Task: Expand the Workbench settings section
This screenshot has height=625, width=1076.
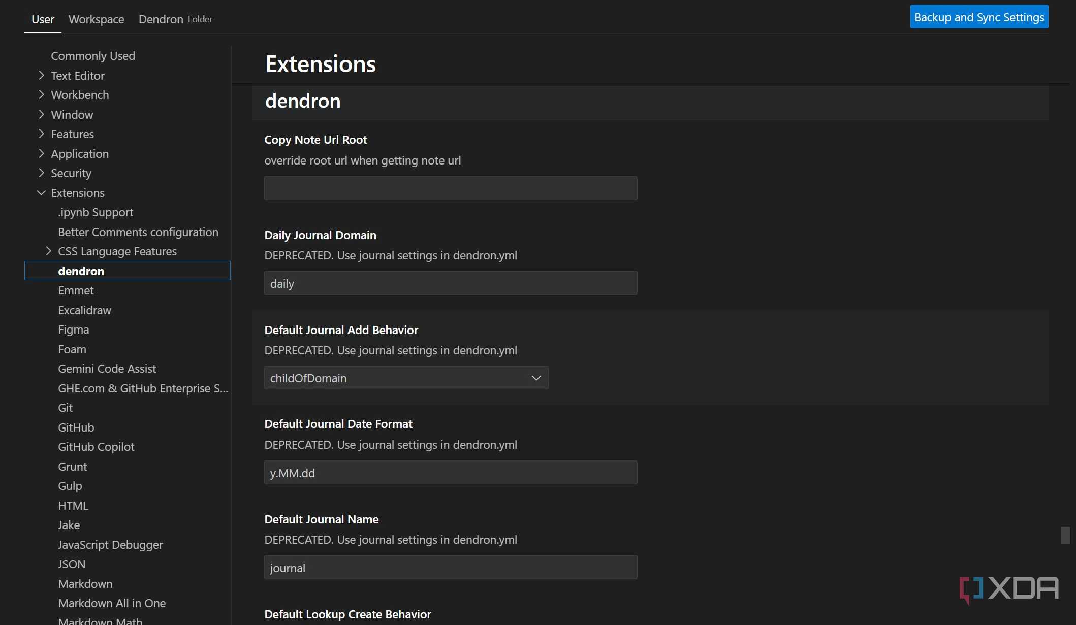Action: (42, 95)
